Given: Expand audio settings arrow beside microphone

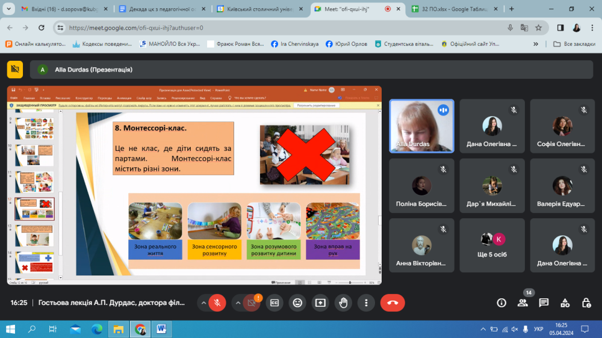Looking at the screenshot, I should click(203, 303).
